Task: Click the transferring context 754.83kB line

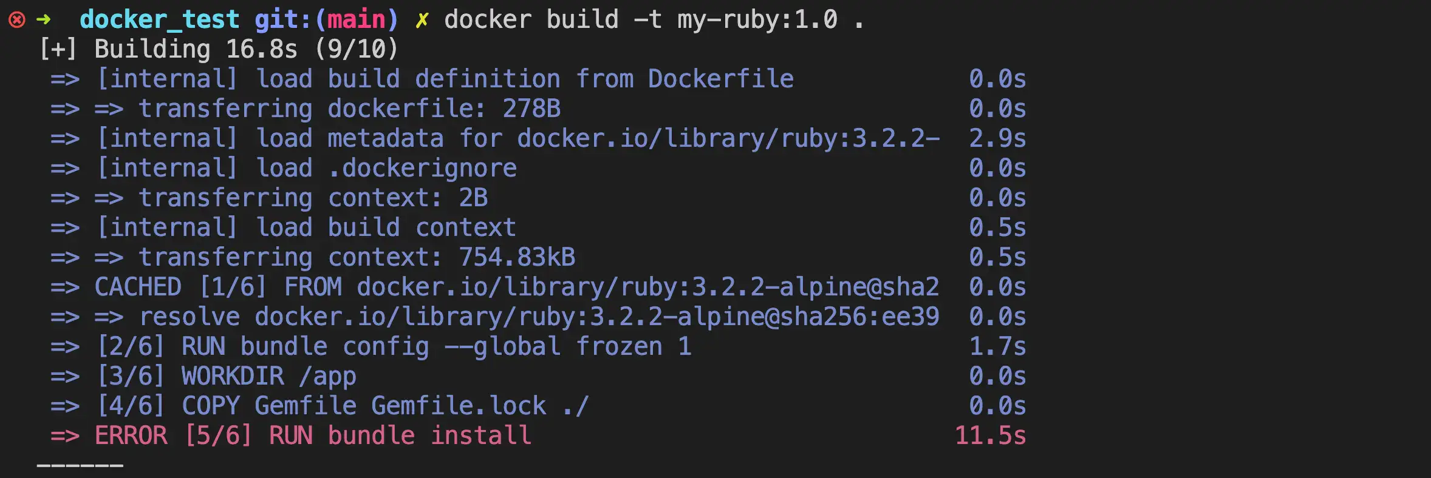Action: [357, 258]
